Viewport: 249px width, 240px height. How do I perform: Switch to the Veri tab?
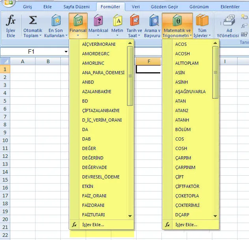point(135,7)
